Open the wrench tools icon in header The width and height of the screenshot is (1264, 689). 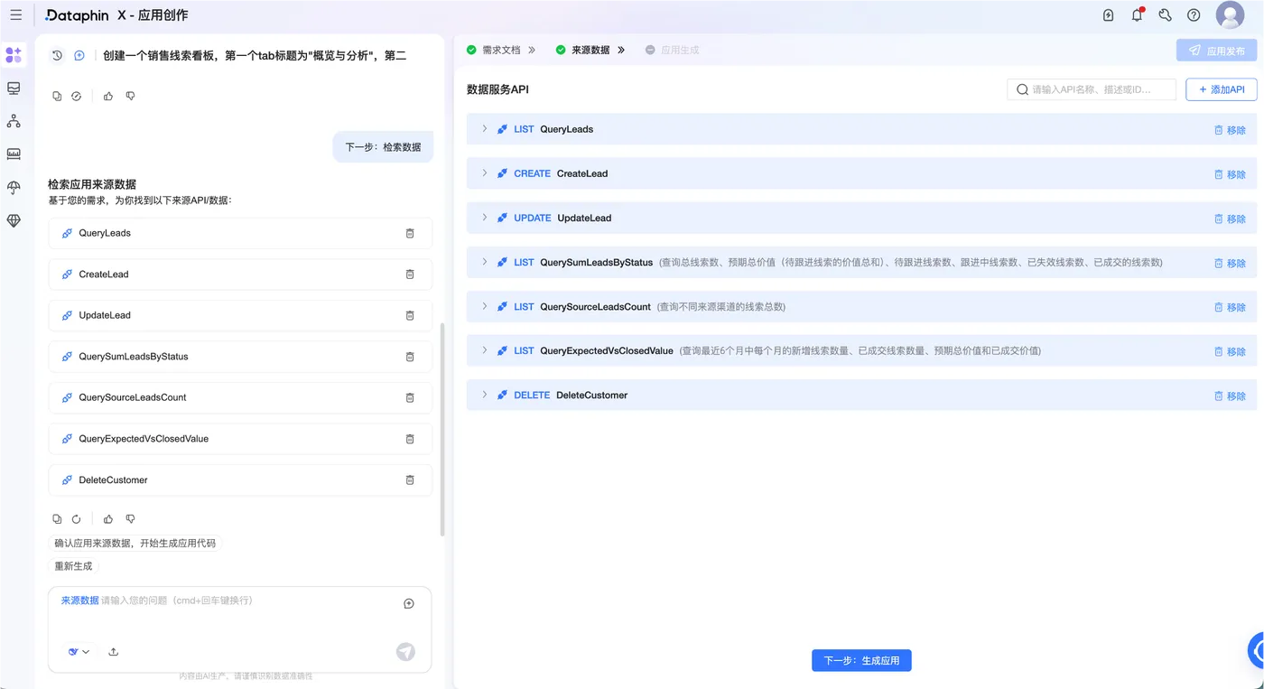(1165, 15)
